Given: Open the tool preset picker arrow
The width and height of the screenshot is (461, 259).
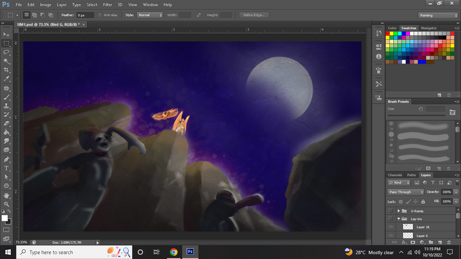Looking at the screenshot, I should point(17,15).
